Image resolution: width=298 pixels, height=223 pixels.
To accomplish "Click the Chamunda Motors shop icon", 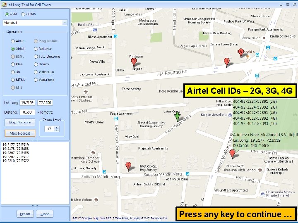I will 262,194.
